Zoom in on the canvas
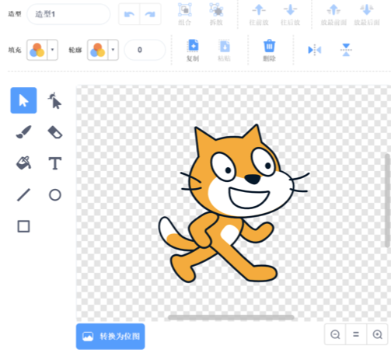 pos(377,334)
